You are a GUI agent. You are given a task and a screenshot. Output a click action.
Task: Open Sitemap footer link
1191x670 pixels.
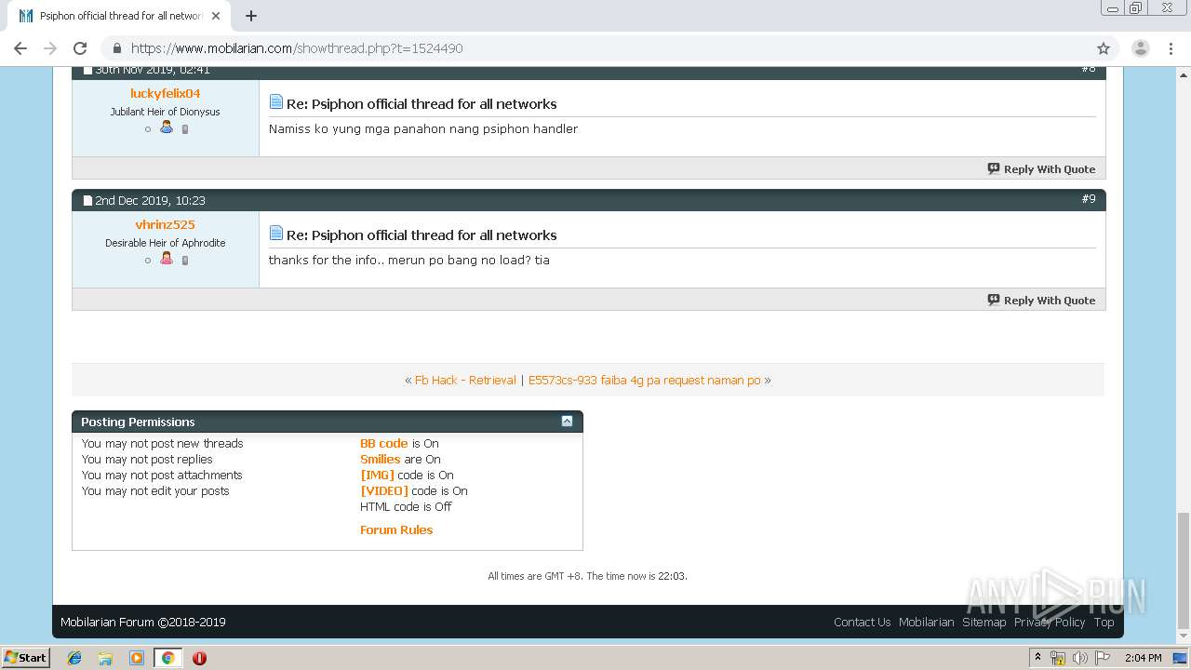click(984, 623)
